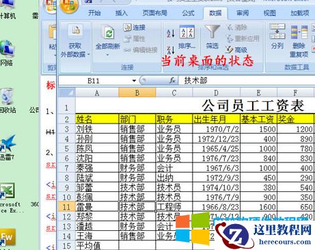Select column header A

[97, 93]
